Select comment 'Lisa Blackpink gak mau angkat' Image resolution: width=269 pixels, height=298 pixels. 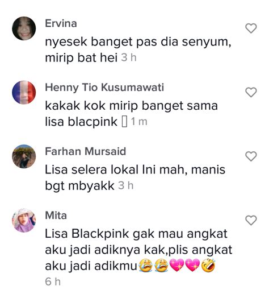point(136,234)
